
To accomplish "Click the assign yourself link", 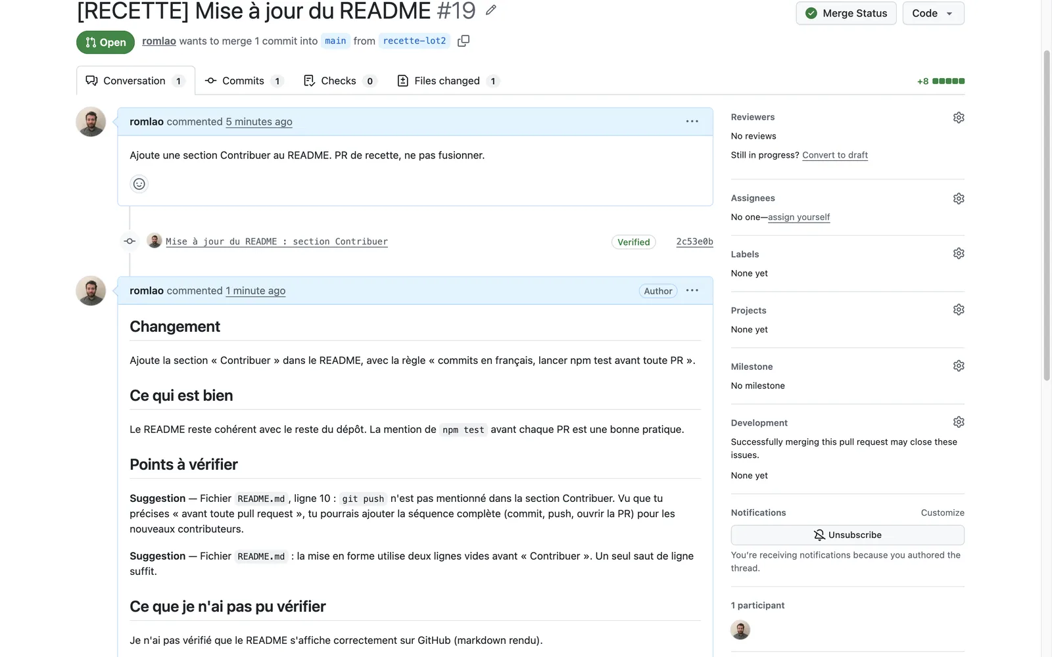I will tap(799, 217).
